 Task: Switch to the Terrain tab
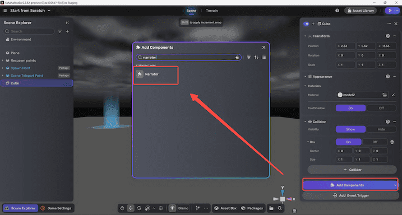click(x=212, y=11)
